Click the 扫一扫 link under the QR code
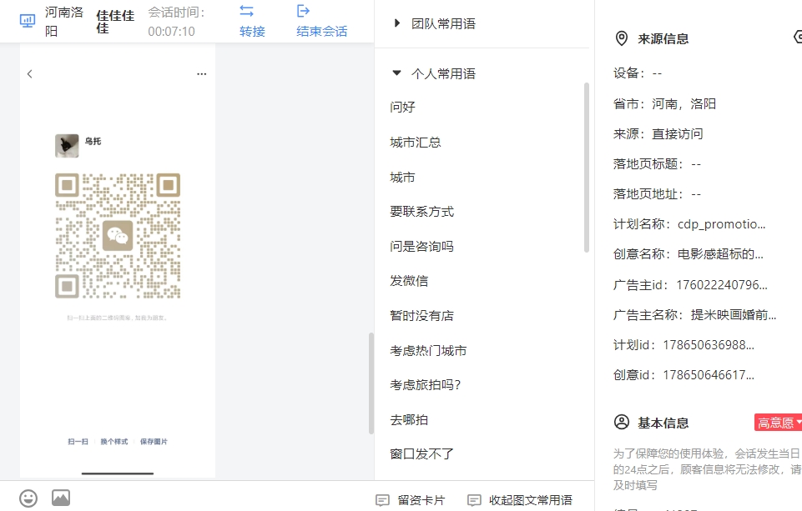Image resolution: width=802 pixels, height=511 pixels. pyautogui.click(x=78, y=442)
